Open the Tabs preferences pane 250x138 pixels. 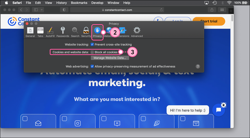[x=40, y=32]
